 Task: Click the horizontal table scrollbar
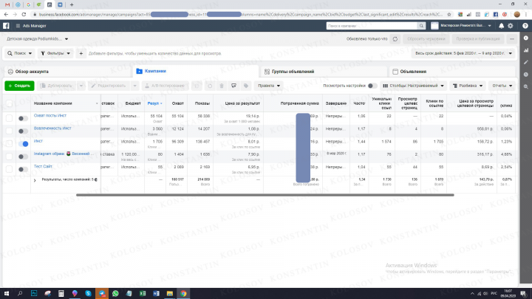click(265, 195)
